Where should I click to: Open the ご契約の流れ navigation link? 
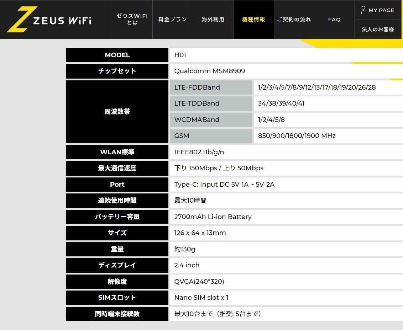point(294,20)
